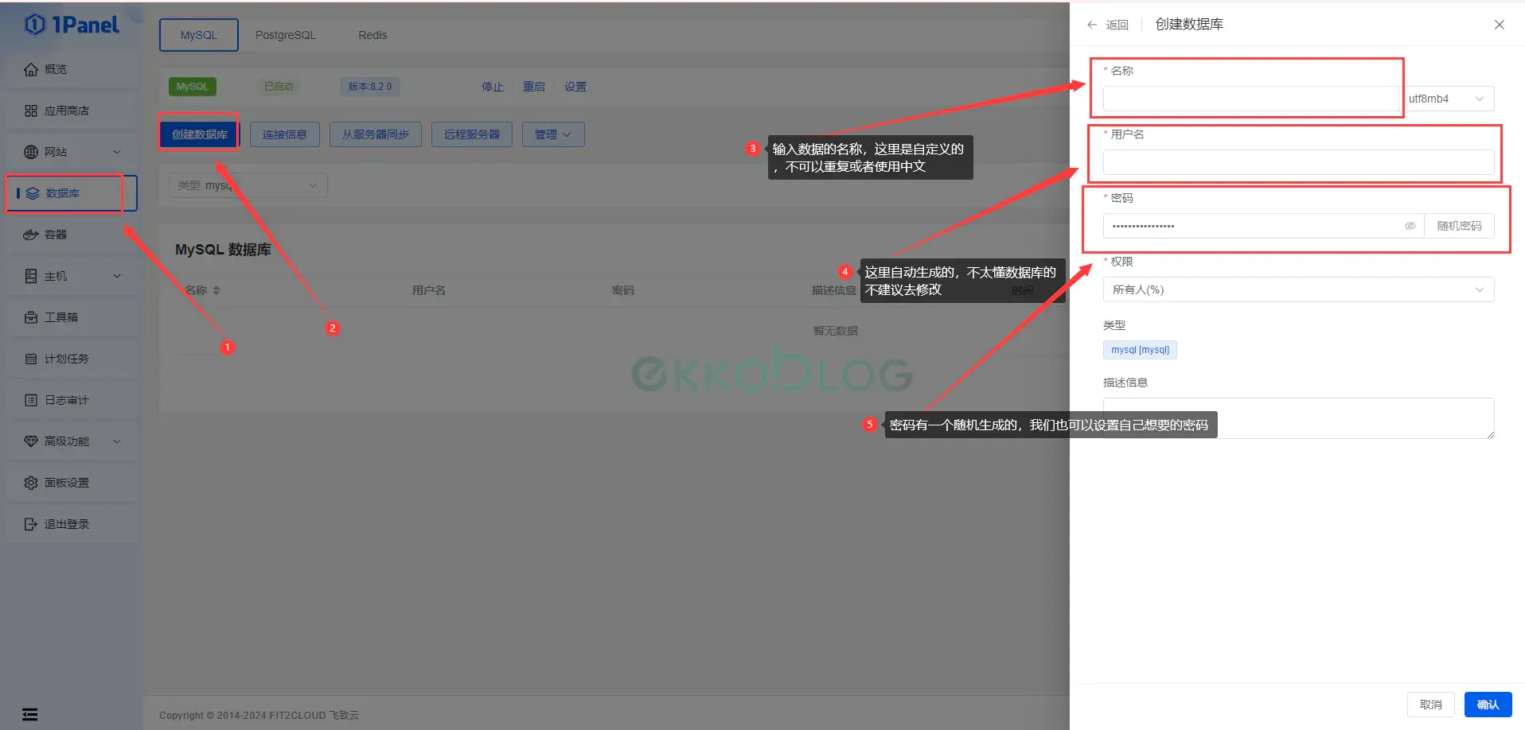The height and width of the screenshot is (730, 1525).
Task: Select 数据库 in the sidebar menu
Action: tap(72, 193)
